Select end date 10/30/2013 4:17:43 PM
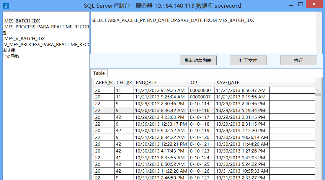Screen dimensions: 325x180 point(161,151)
